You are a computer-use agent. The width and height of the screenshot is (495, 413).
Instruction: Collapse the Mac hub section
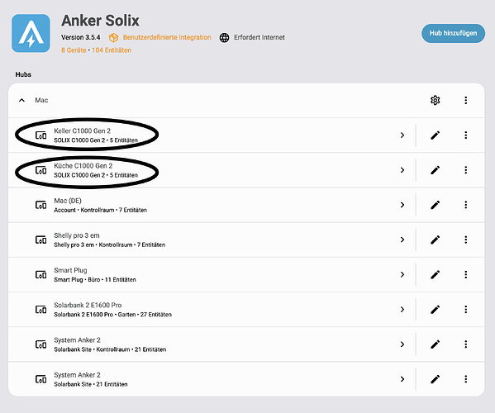[x=21, y=100]
